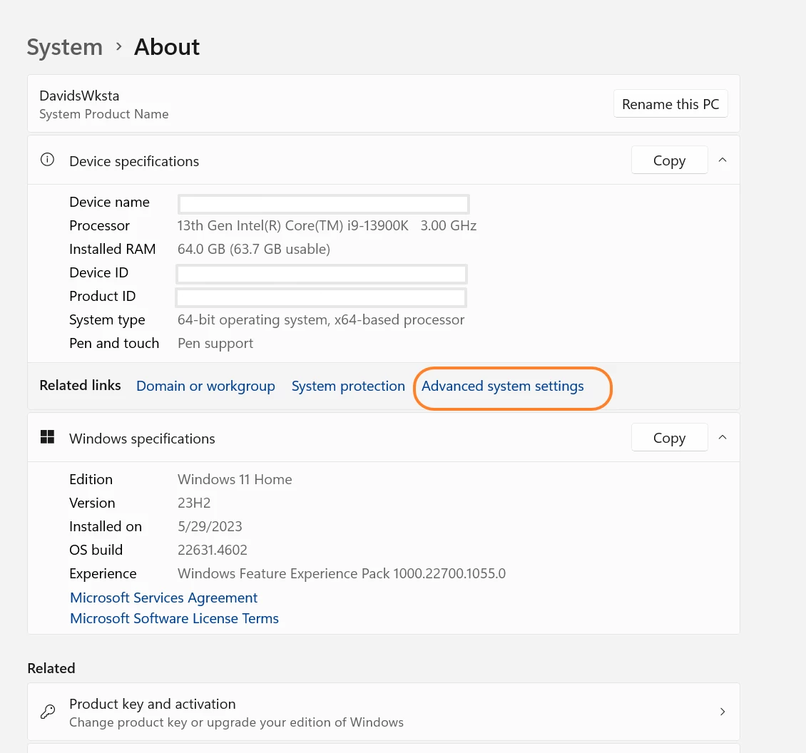This screenshot has height=753, width=806.
Task: Open Microsoft Software License Terms link
Action: coord(174,618)
